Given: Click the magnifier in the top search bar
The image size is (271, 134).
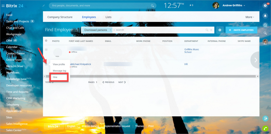Looking at the screenshot, I should (x=152, y=6).
